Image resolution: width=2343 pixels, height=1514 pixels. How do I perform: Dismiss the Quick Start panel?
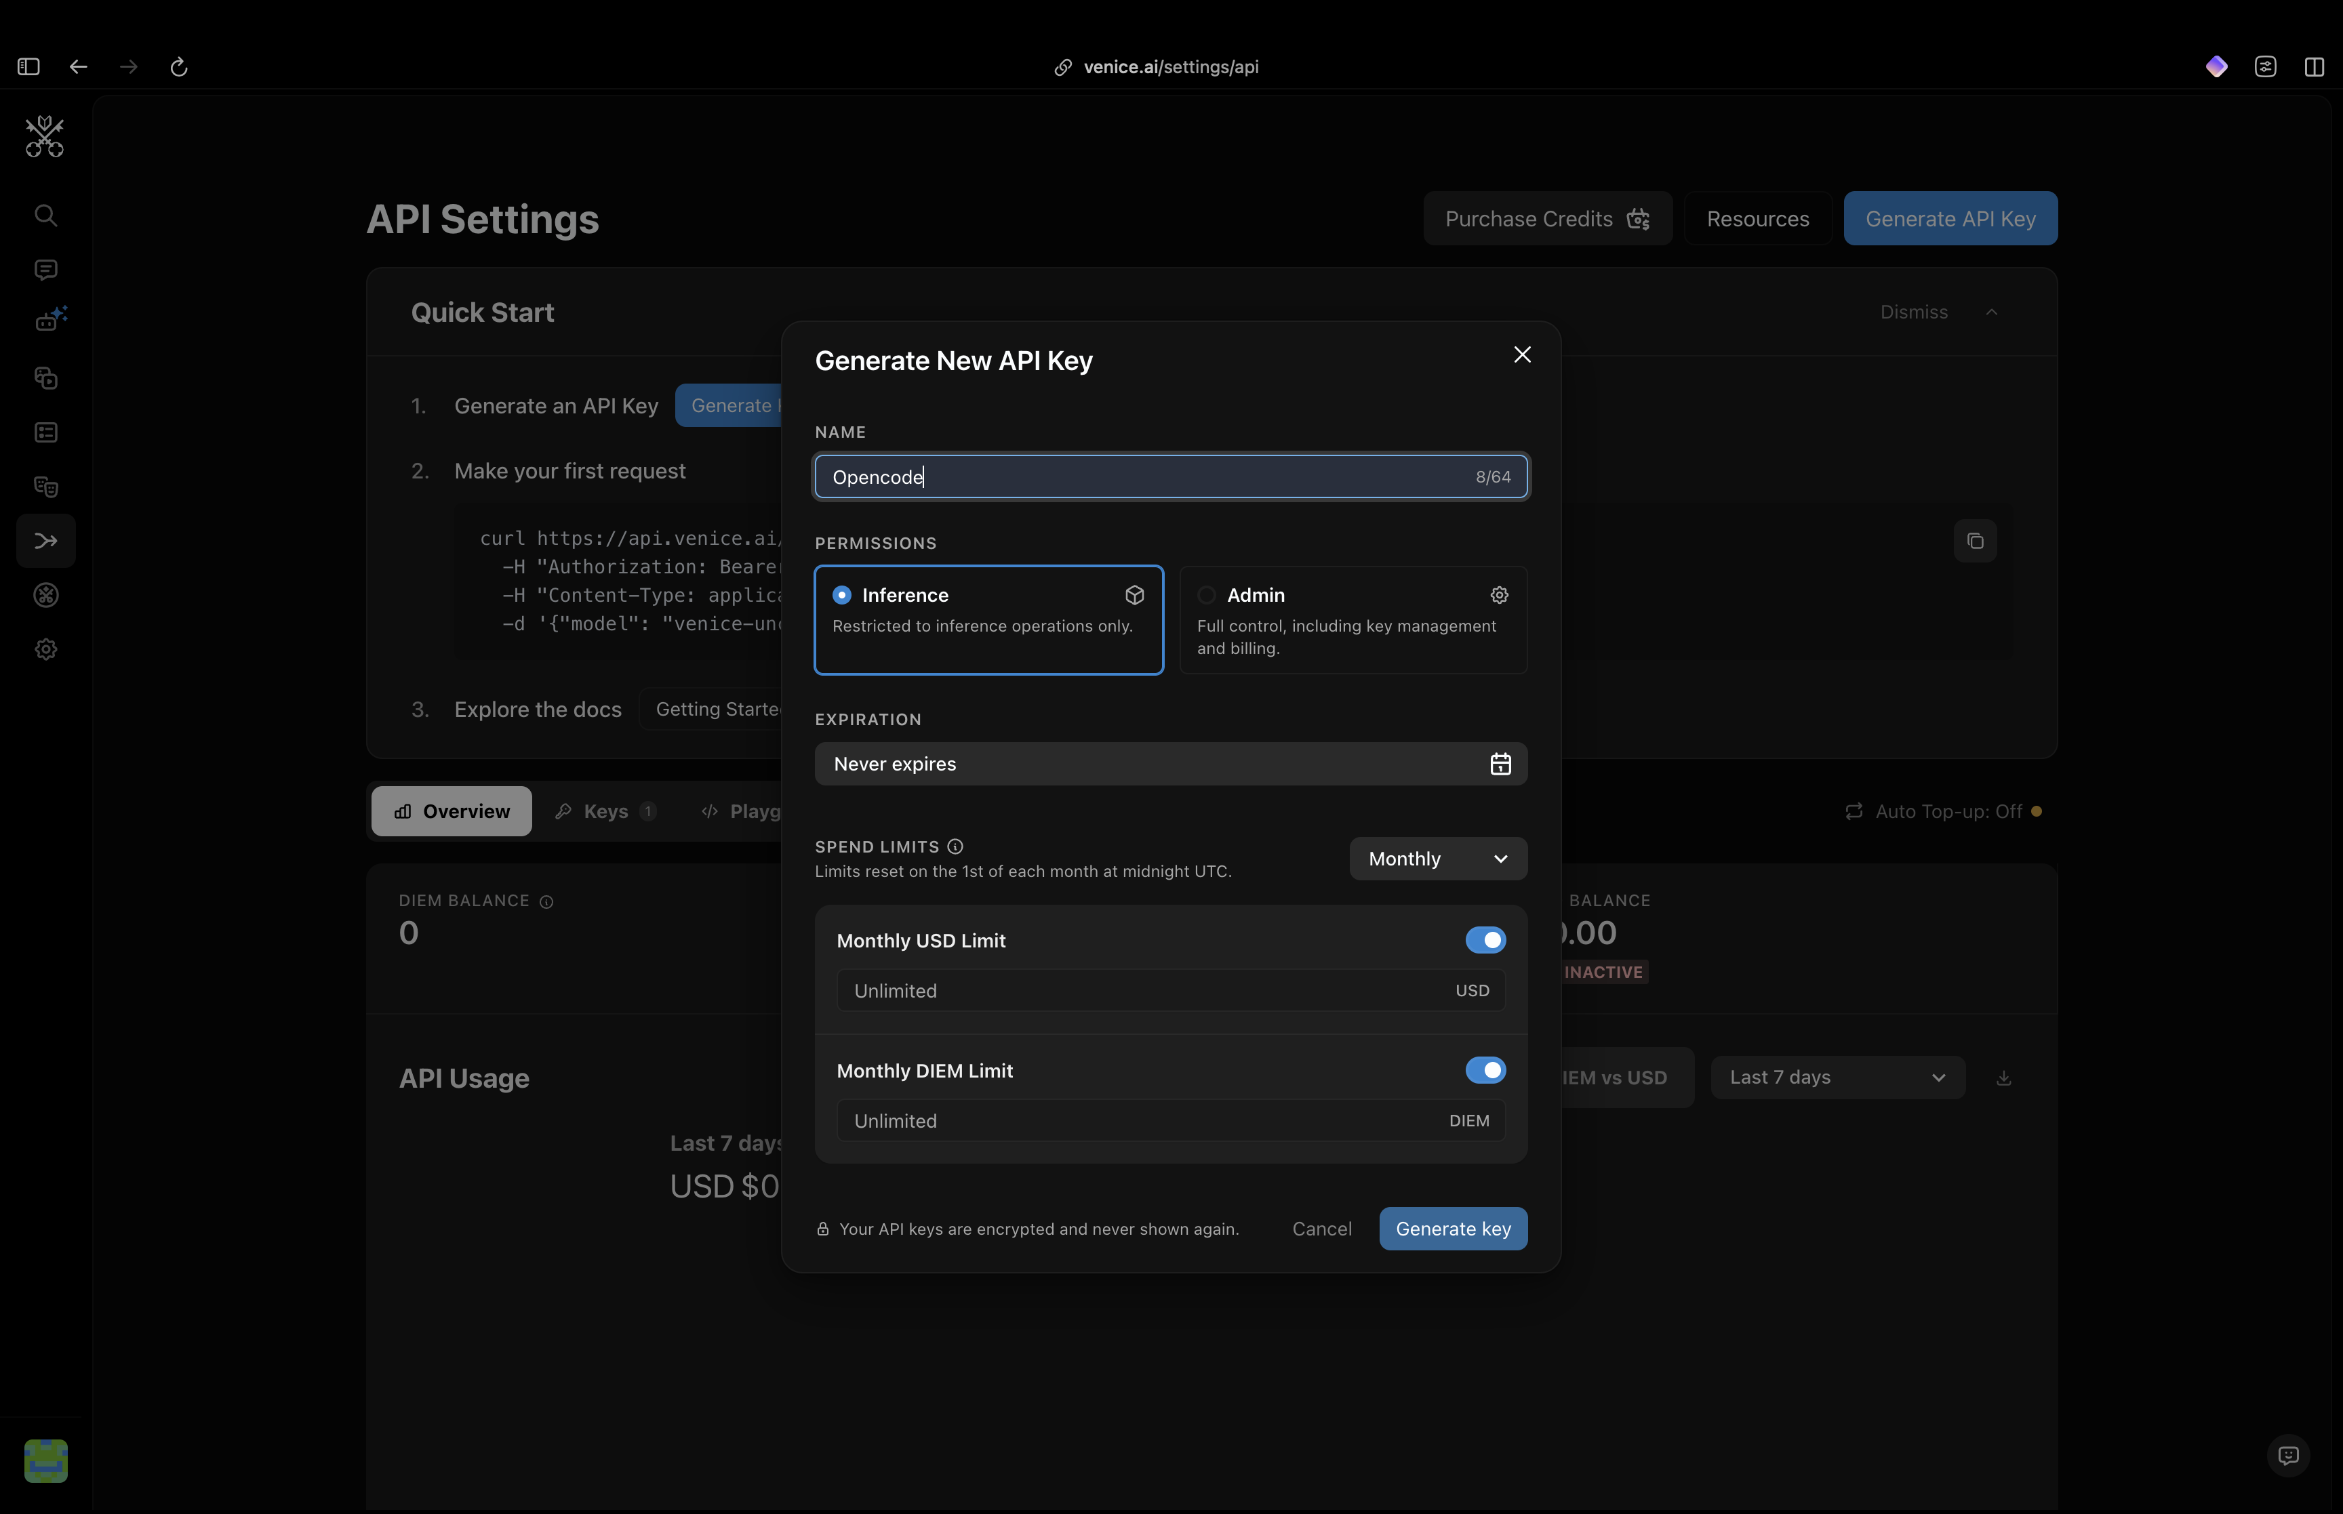point(1913,312)
